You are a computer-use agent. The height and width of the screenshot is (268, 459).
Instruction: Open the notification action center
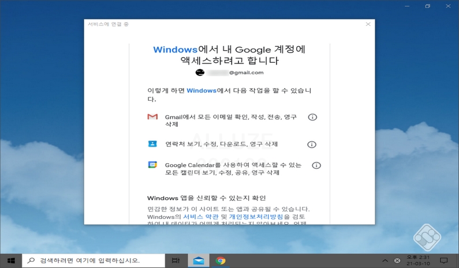444,261
